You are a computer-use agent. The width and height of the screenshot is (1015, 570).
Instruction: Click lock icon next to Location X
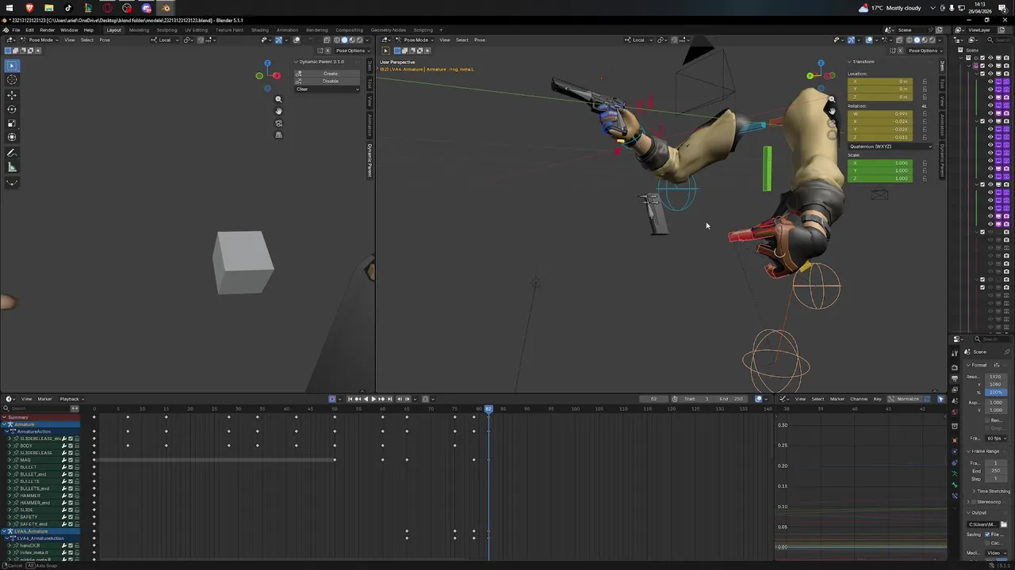(924, 82)
